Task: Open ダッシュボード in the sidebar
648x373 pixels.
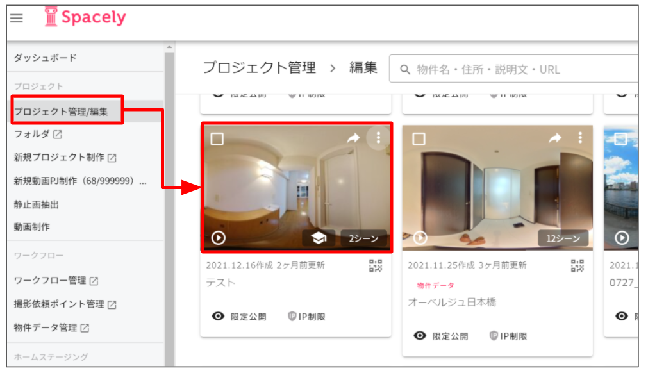Action: [45, 58]
